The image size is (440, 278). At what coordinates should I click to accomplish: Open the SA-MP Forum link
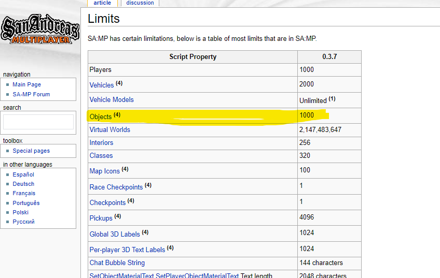pyautogui.click(x=31, y=94)
